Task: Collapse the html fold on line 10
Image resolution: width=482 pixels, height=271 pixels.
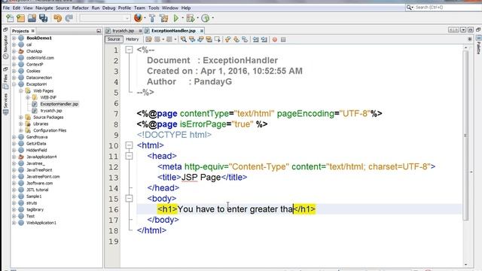Action: point(129,145)
